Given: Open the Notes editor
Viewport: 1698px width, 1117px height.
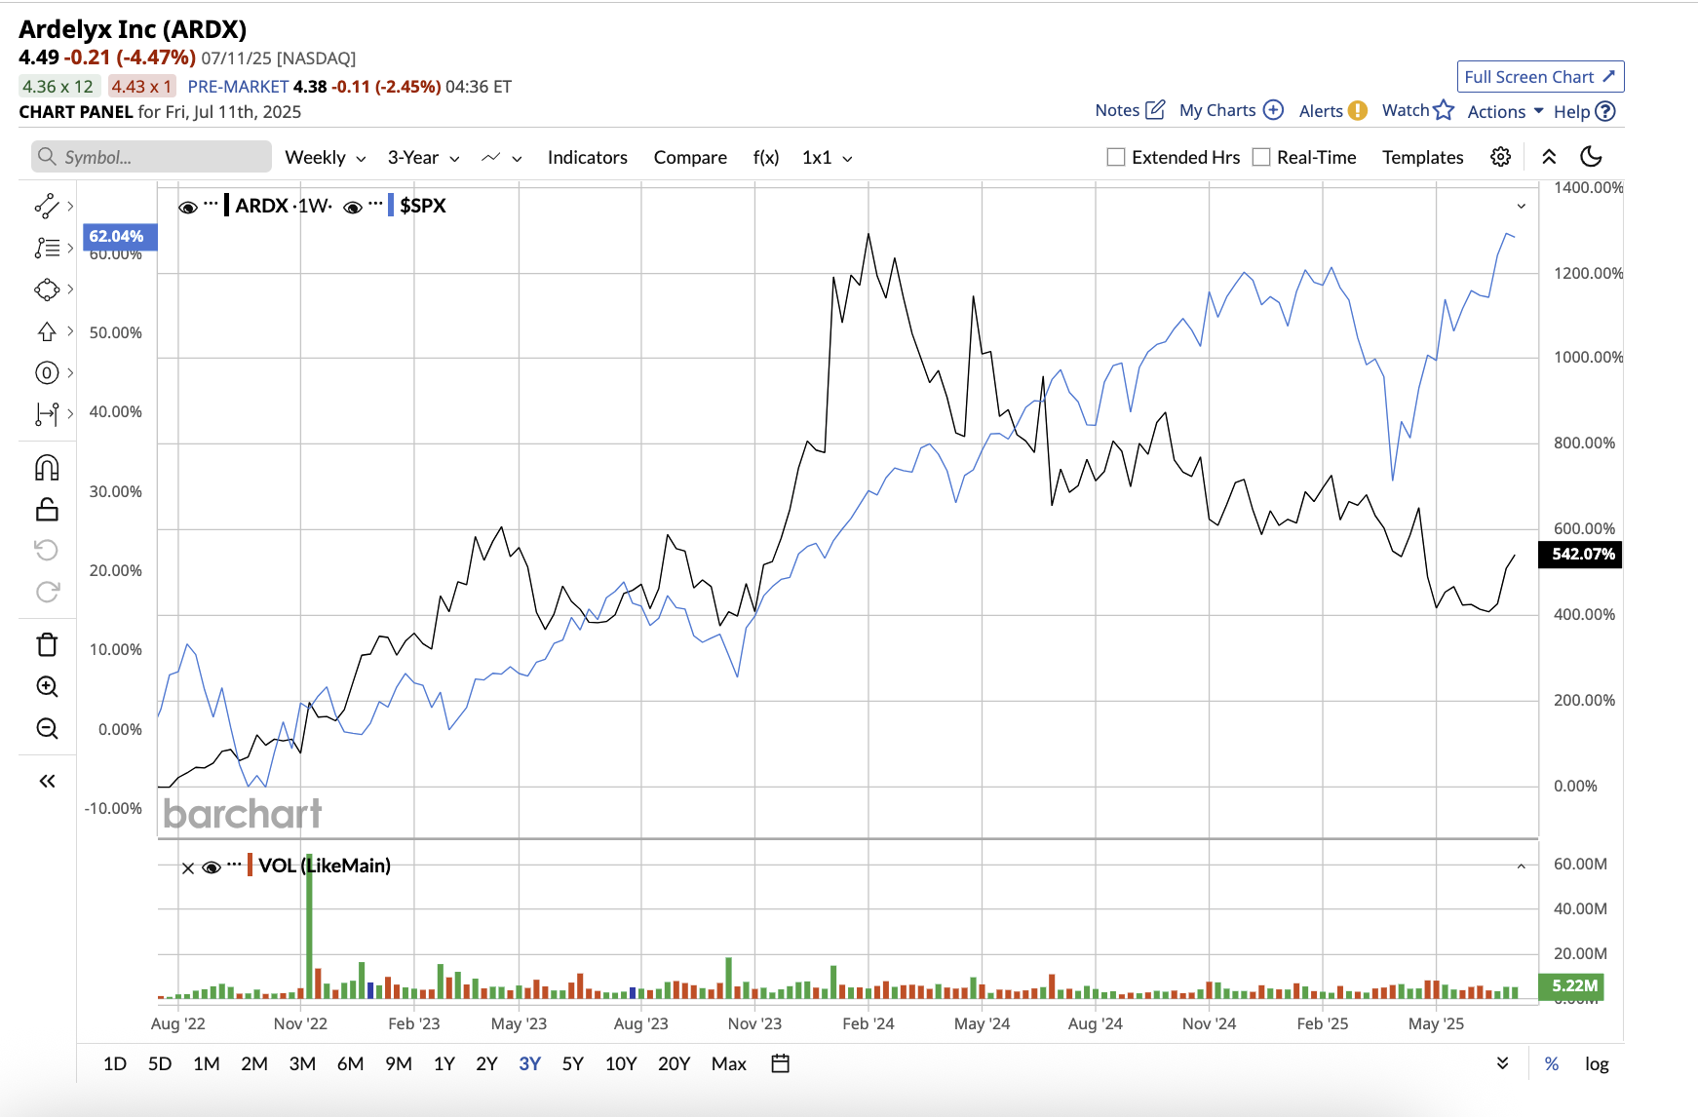Looking at the screenshot, I should coord(1130,110).
